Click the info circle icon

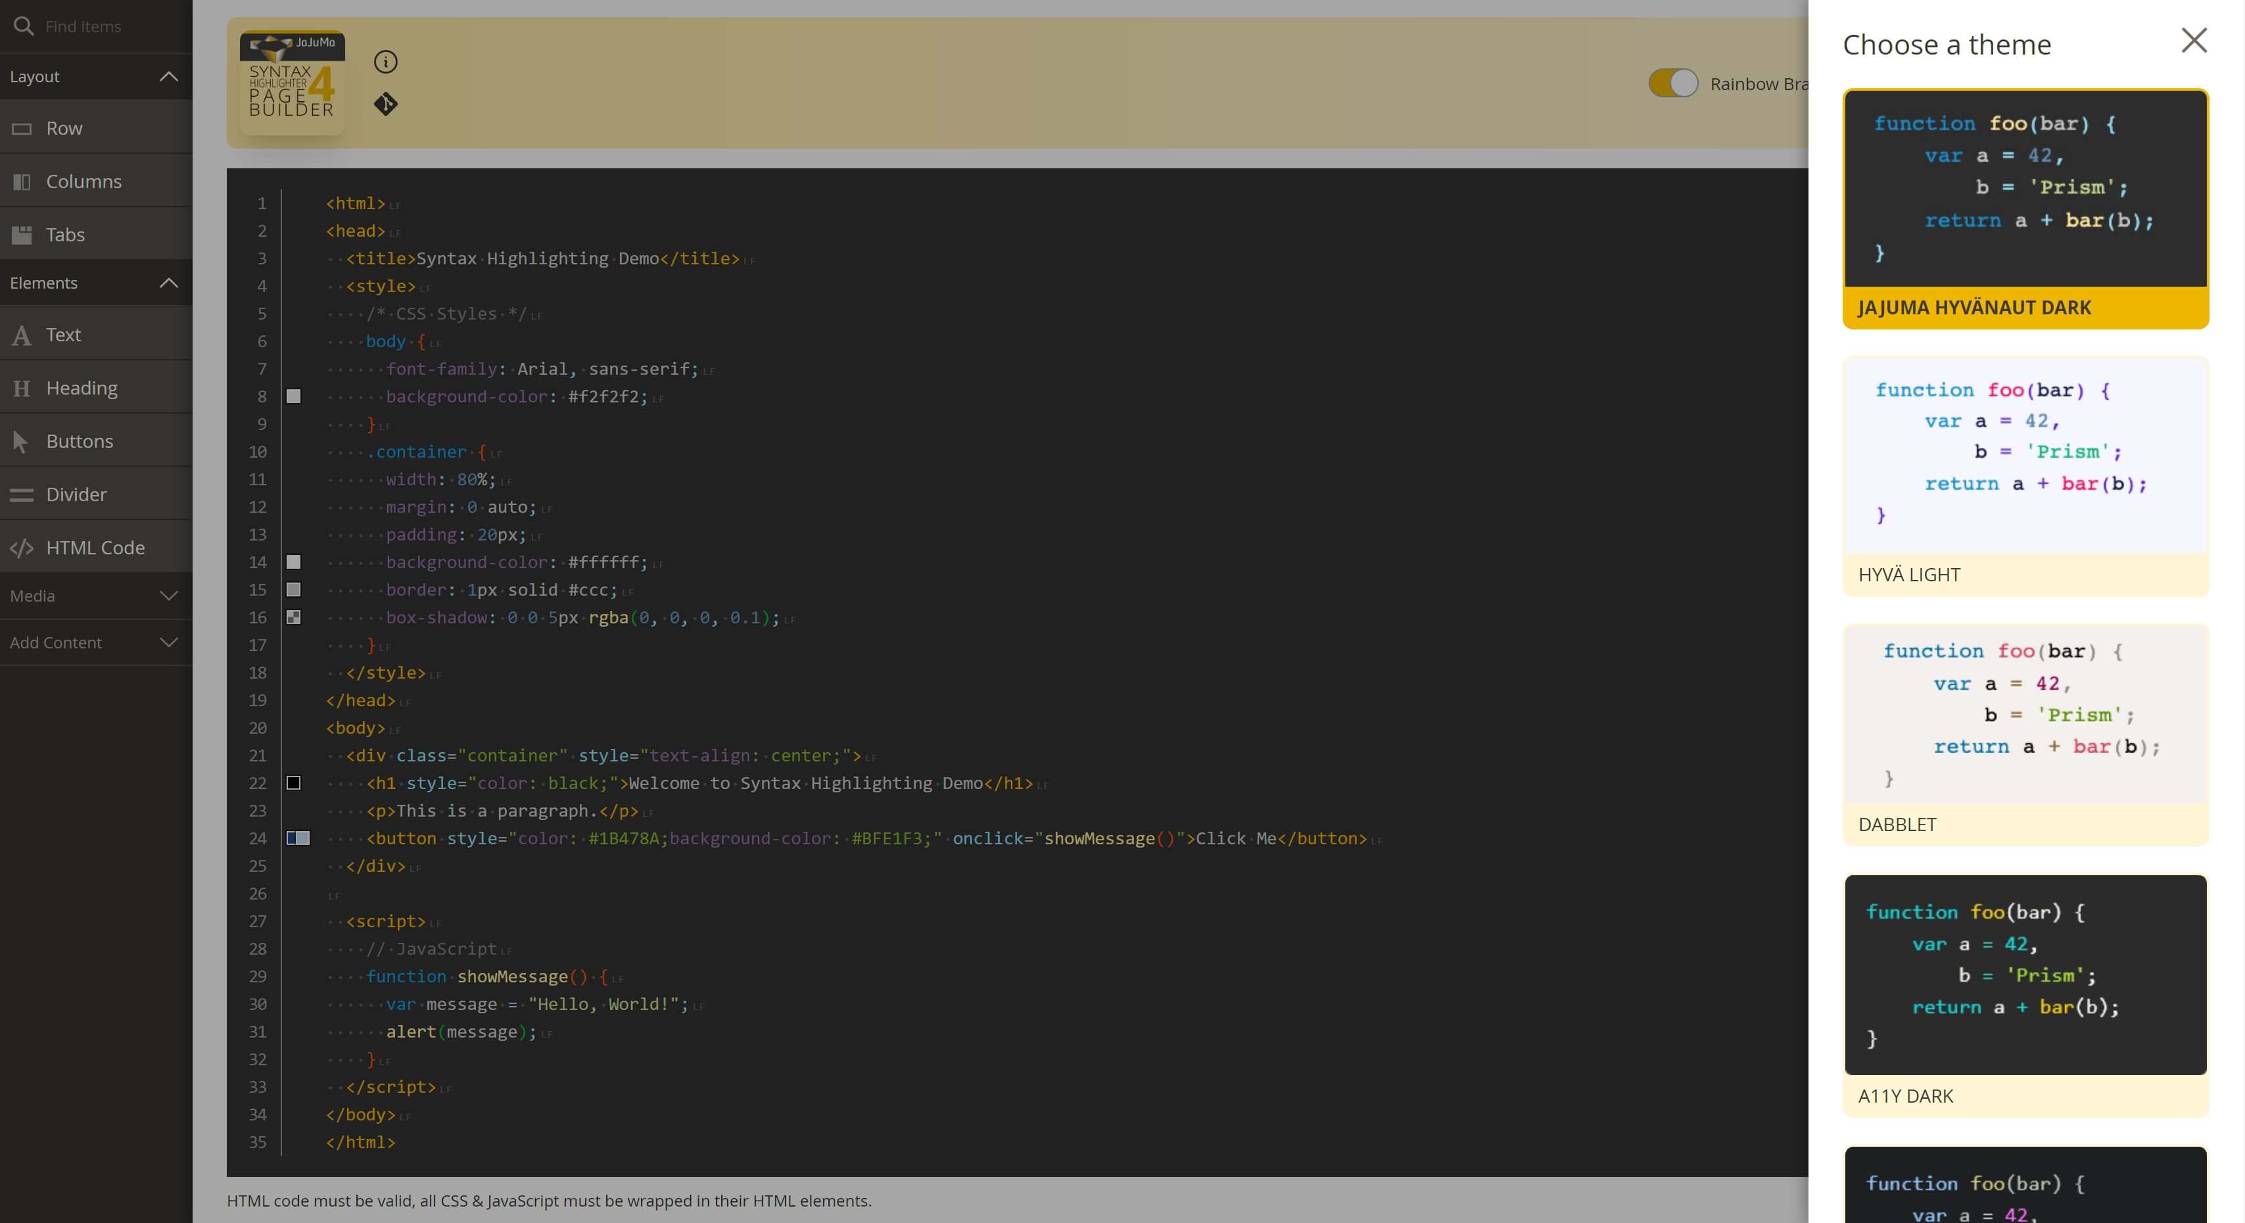click(385, 62)
